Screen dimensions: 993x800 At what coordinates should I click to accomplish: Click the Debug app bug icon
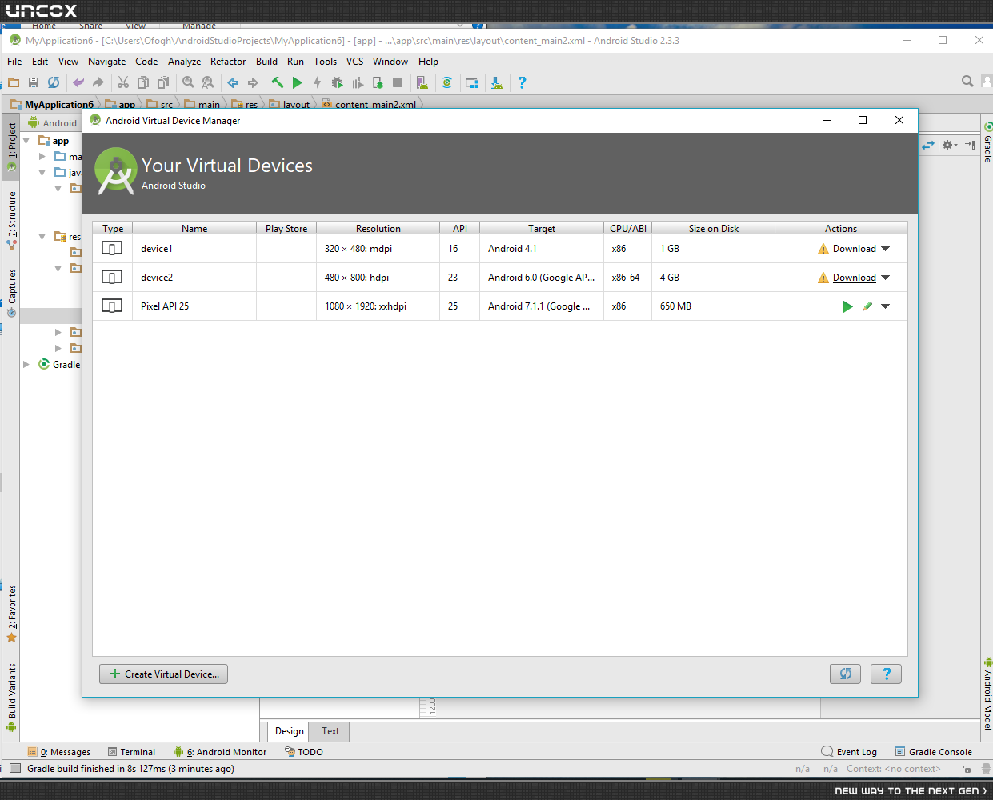click(x=338, y=82)
